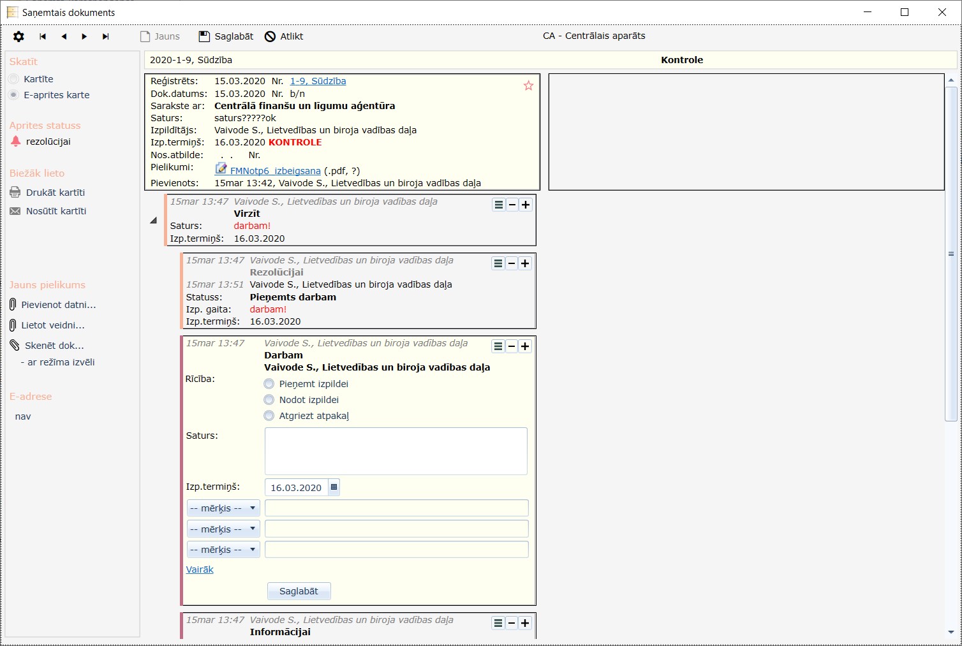Click inside the Saturs text area
This screenshot has width=962, height=646.
pos(396,451)
